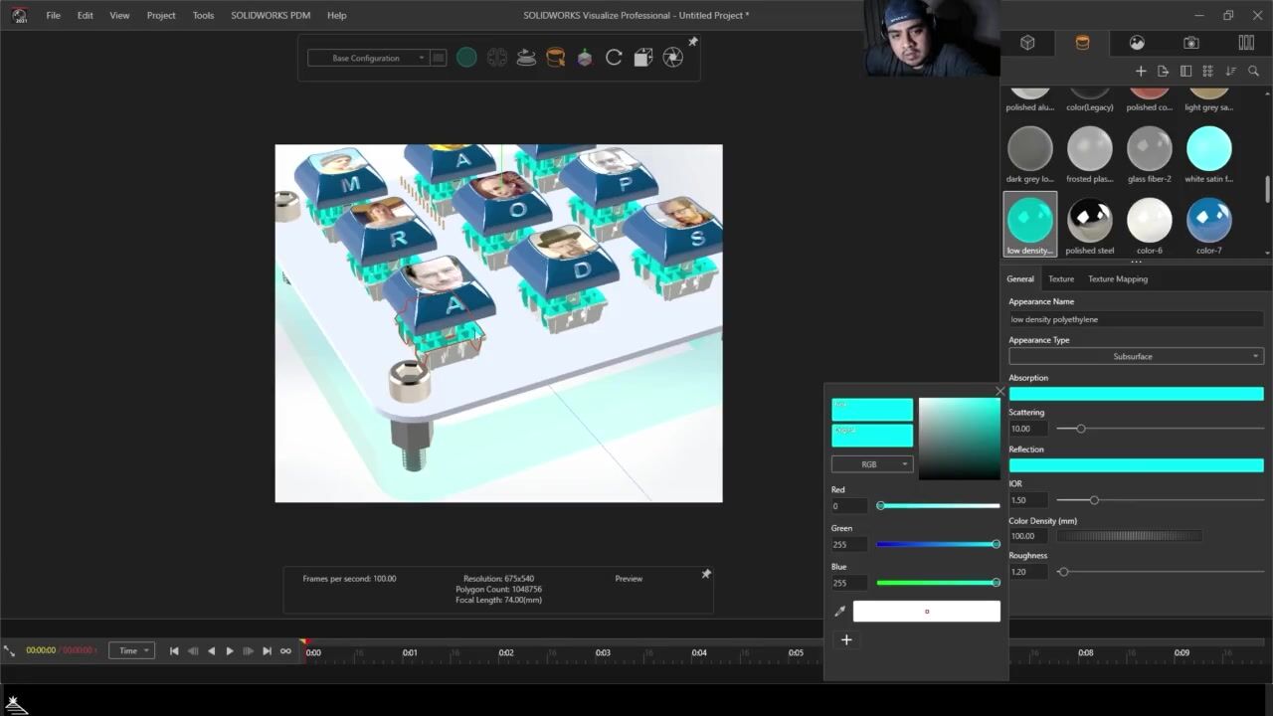Image resolution: width=1273 pixels, height=716 pixels.
Task: Open the Cameras tab icon
Action: click(1191, 43)
